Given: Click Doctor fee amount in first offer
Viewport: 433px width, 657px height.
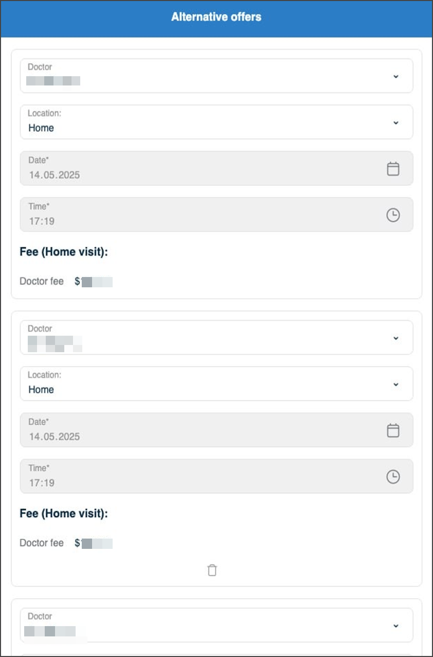Looking at the screenshot, I should coord(94,282).
